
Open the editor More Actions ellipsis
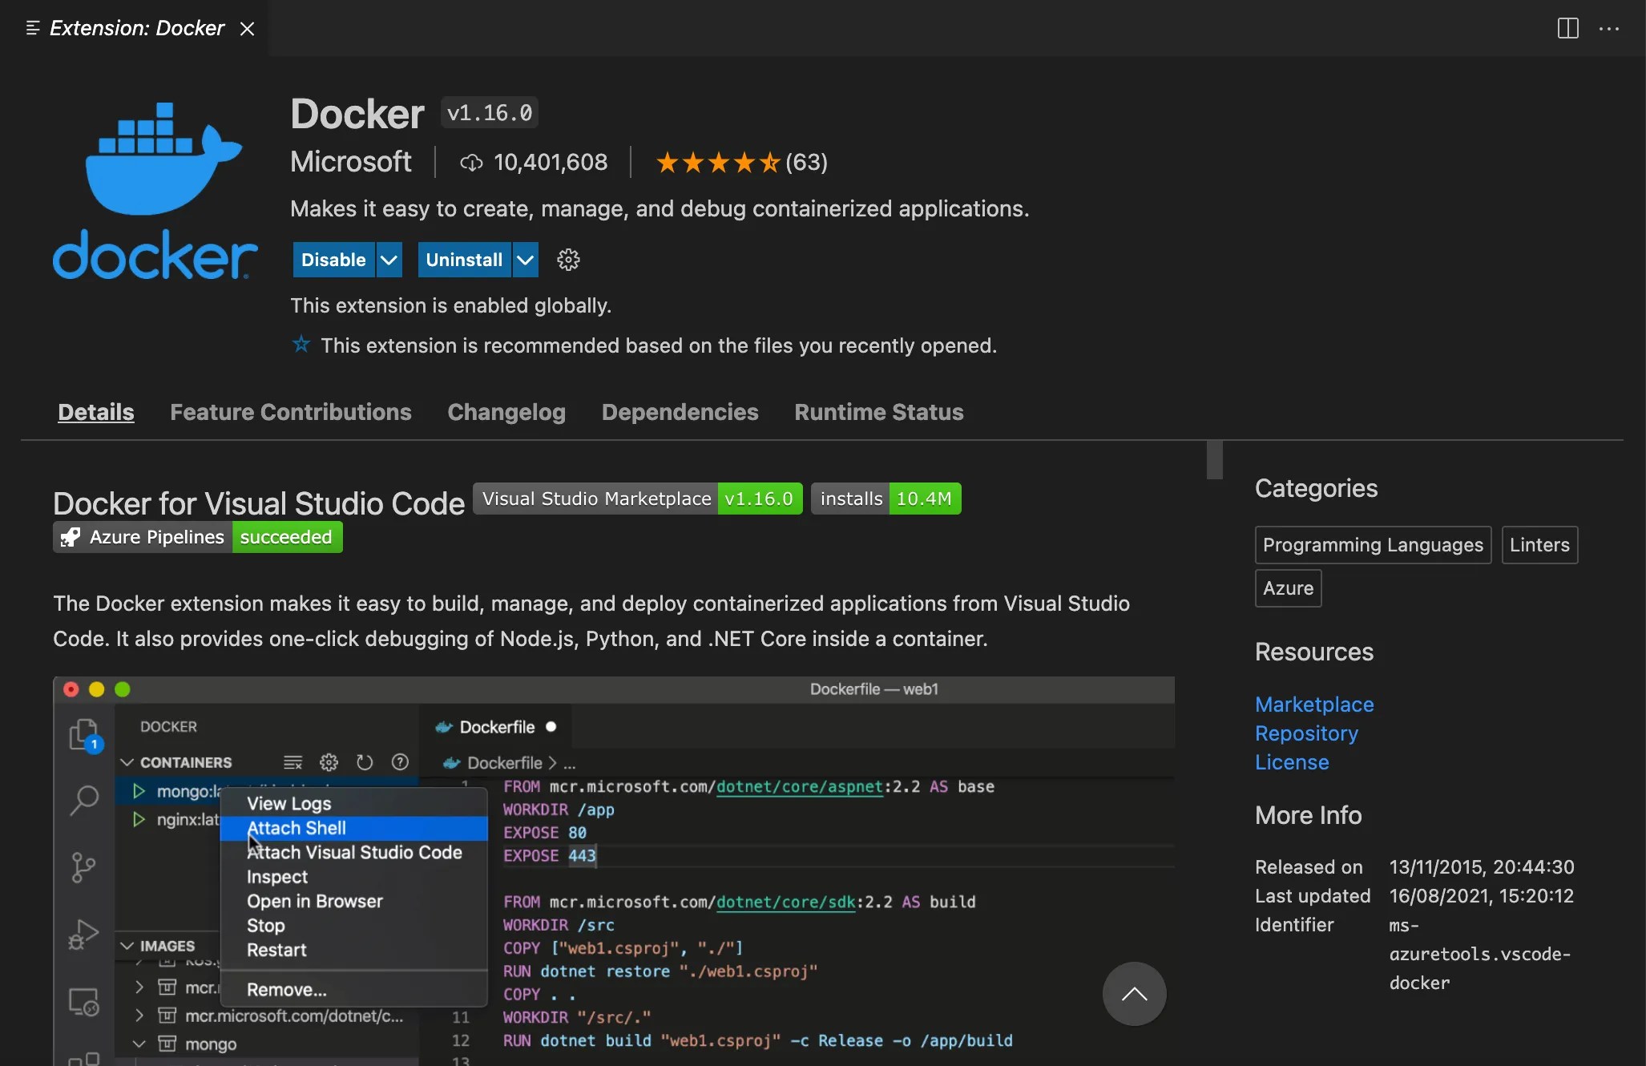pos(1609,28)
